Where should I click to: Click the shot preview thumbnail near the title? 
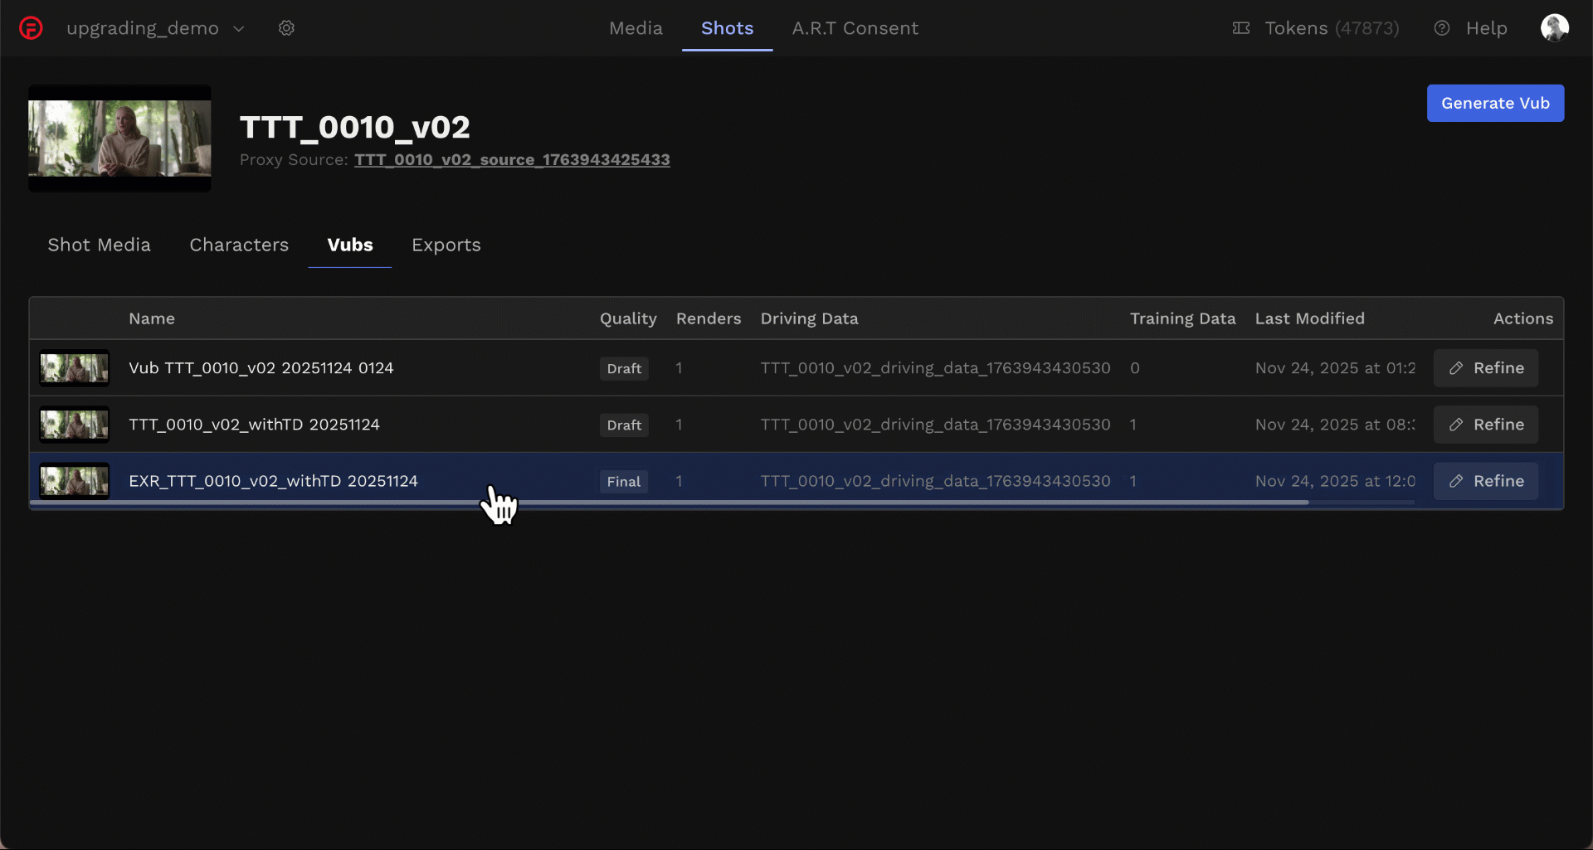tap(119, 138)
